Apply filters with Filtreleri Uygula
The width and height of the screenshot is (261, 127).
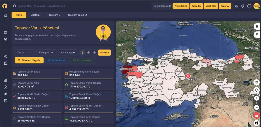(29, 60)
